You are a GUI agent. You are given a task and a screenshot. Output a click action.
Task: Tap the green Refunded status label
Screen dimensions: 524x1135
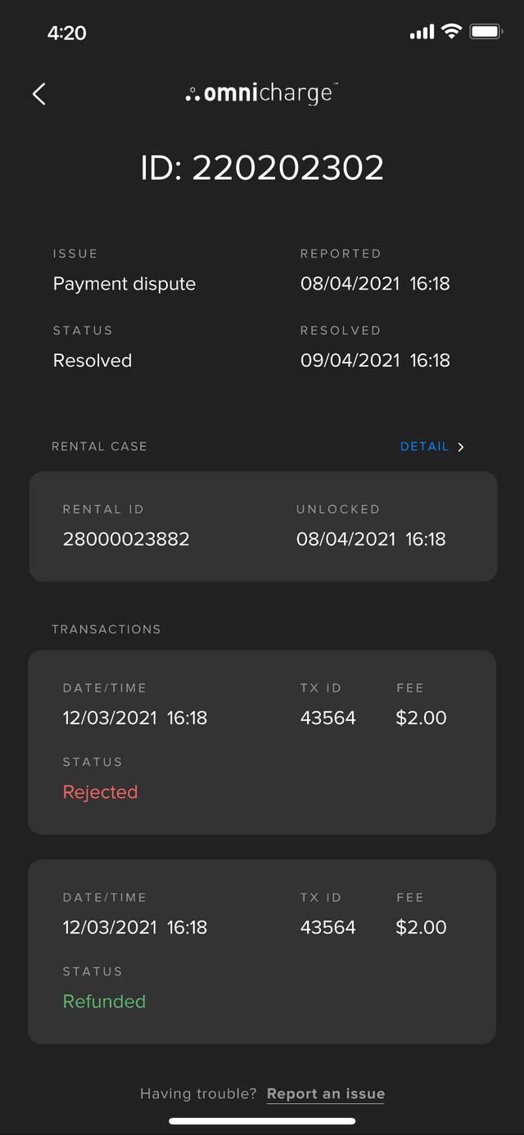104,1002
